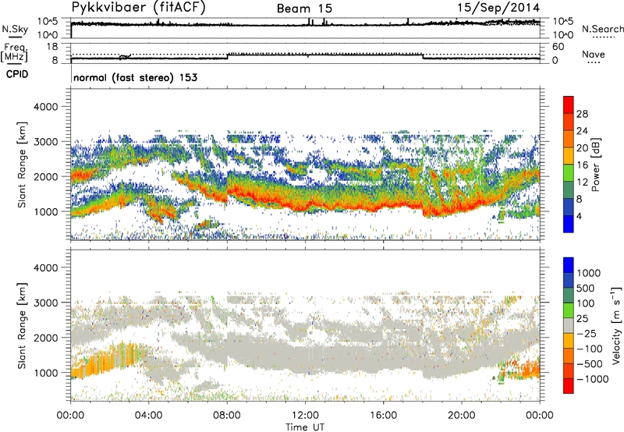
Task: Click the frequency step-up at 08:00
Action: point(228,56)
